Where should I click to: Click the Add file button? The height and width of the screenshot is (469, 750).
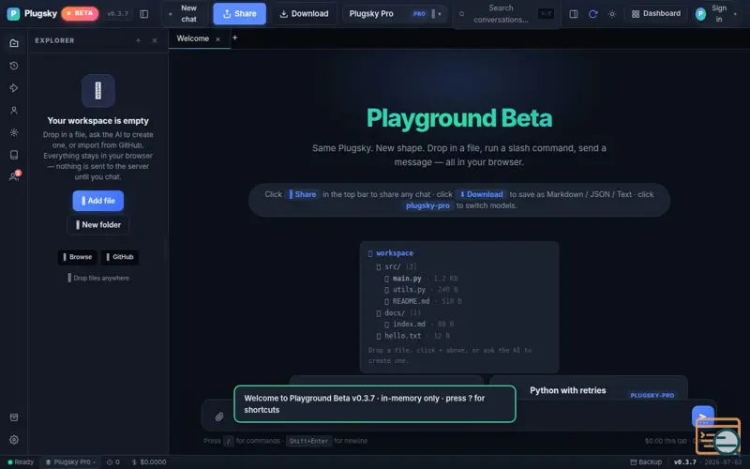tap(98, 201)
